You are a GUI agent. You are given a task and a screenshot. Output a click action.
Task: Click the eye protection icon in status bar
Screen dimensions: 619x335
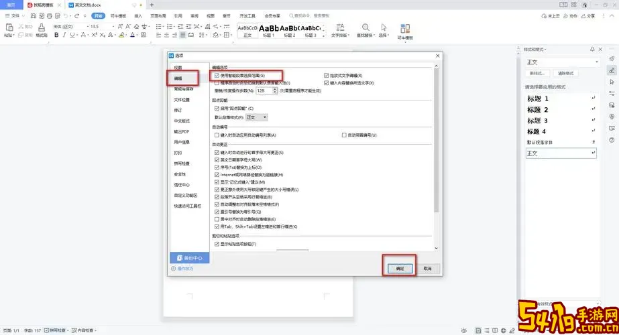(x=464, y=330)
